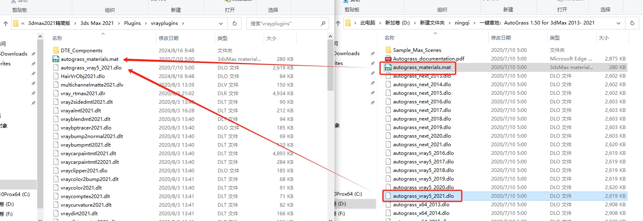643x221 pixels.
Task: Expand the chevron after 此电脑 in right breadcrumb
Action: [x=380, y=23]
